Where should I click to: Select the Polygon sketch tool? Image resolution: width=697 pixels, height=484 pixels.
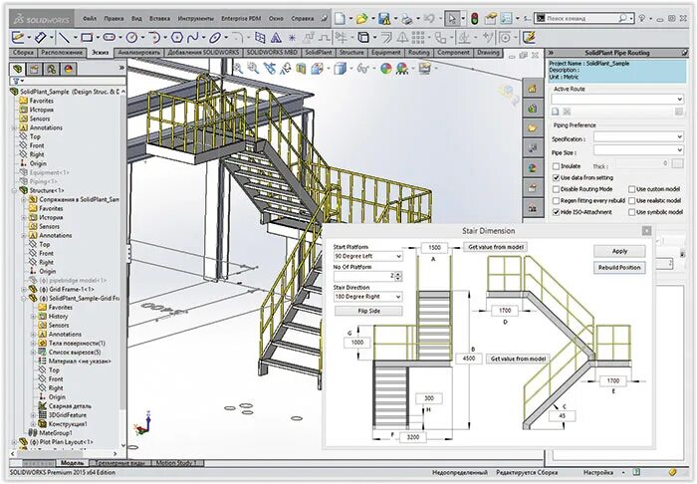coord(177,38)
